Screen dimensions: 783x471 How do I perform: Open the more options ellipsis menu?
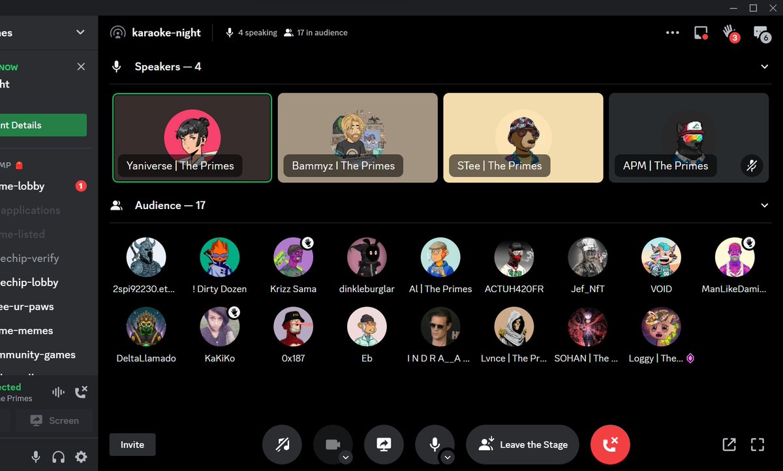[672, 33]
